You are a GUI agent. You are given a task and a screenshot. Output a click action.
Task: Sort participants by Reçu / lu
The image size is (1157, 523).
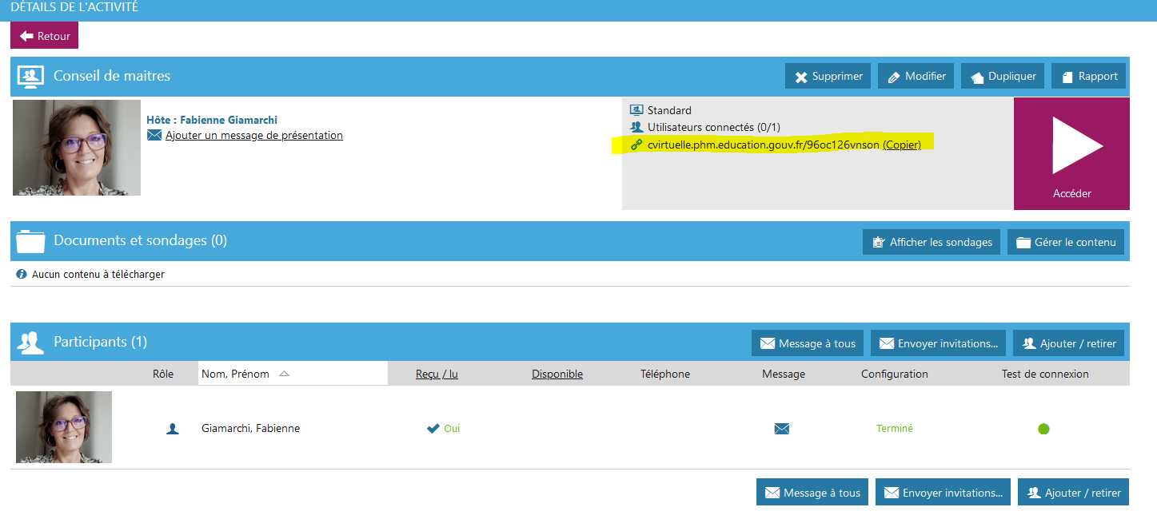point(437,374)
